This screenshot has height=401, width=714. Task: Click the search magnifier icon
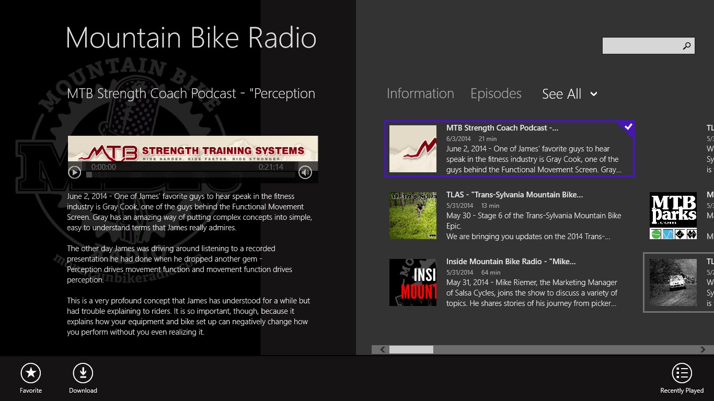pyautogui.click(x=687, y=46)
